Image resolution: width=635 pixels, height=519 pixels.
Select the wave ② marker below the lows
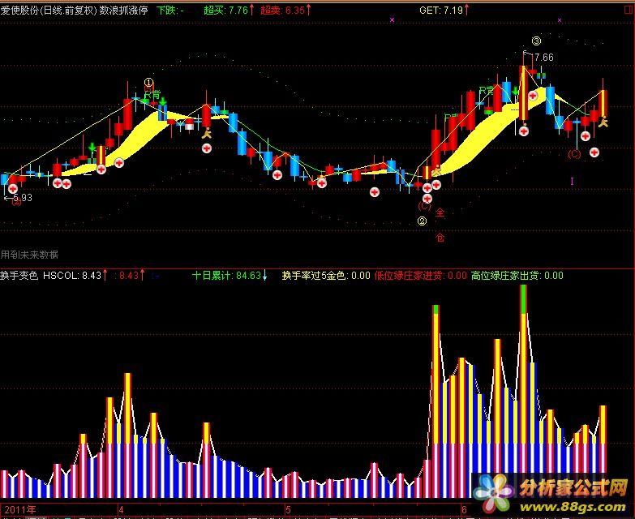point(422,221)
